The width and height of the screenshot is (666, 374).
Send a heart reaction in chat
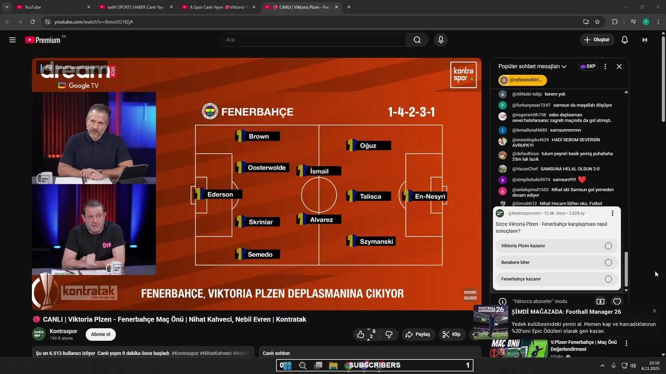click(617, 301)
